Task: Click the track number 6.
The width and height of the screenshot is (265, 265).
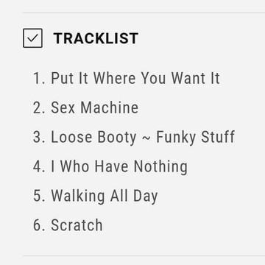Action: (39, 225)
